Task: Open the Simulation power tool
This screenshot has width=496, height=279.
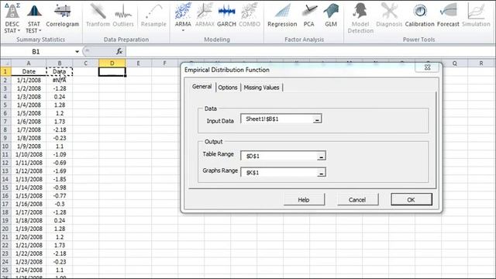Action: [x=476, y=15]
